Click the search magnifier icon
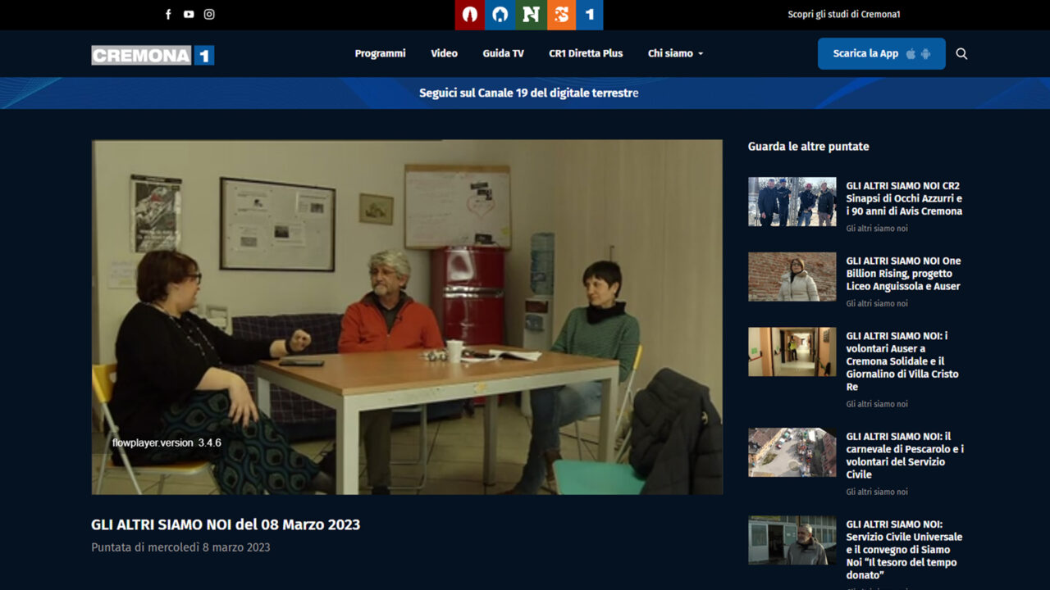The width and height of the screenshot is (1050, 590). (961, 53)
